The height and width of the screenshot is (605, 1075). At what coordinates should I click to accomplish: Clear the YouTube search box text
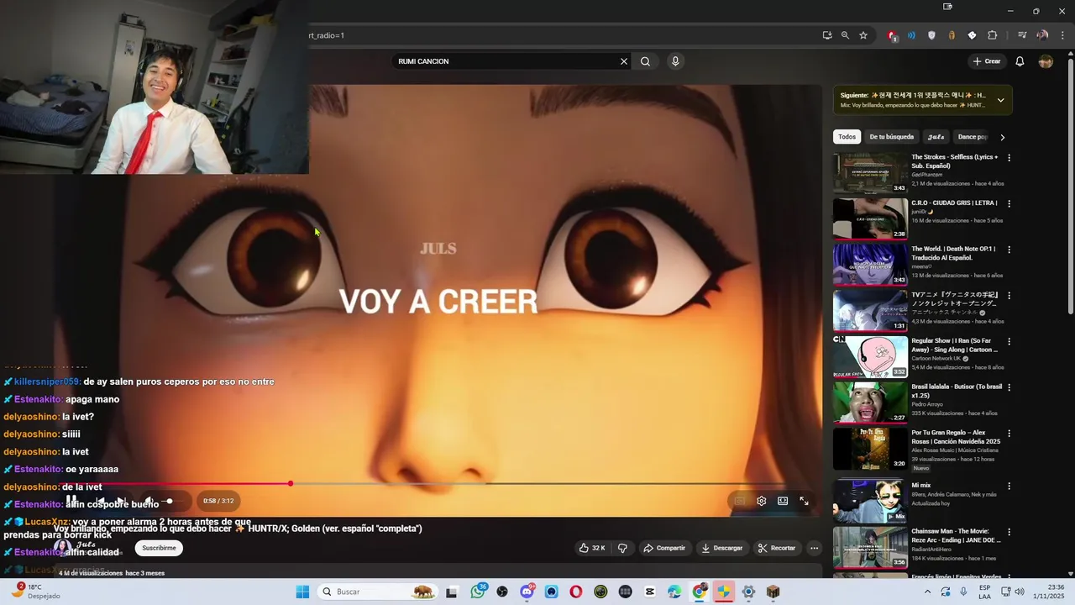624,61
